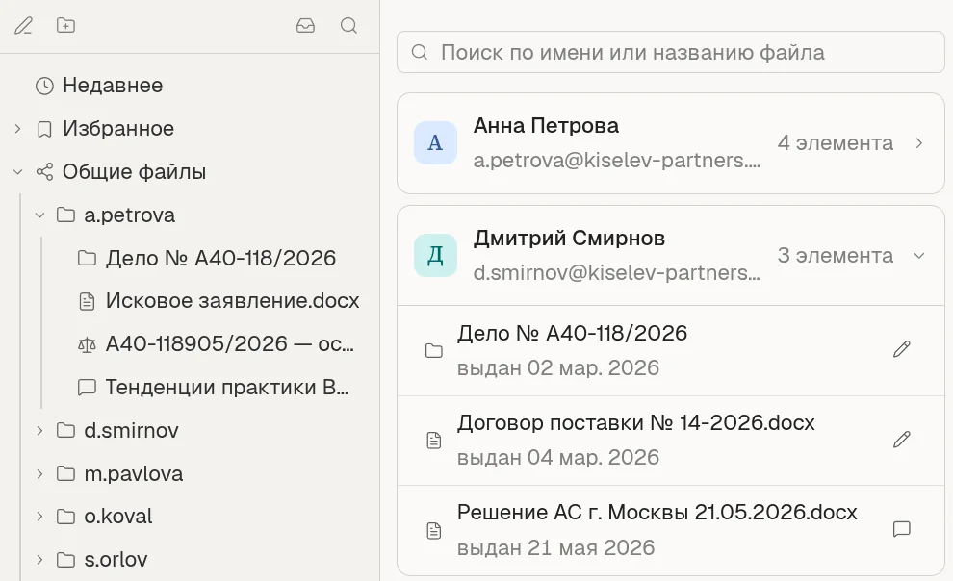Click the new document pencil icon

24,26
